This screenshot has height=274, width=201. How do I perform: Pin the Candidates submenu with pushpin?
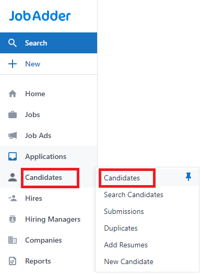point(188,177)
